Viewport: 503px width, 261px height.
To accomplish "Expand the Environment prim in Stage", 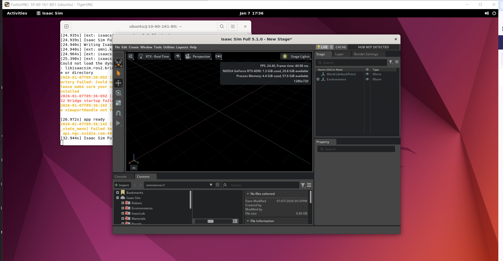I will point(318,79).
